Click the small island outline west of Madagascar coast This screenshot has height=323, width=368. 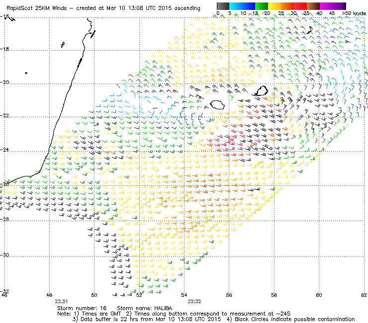(63, 45)
